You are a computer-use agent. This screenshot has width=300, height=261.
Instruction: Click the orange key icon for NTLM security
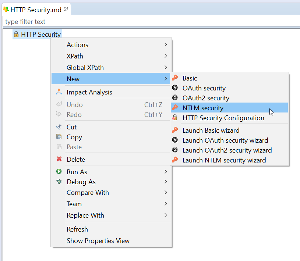[175, 108]
